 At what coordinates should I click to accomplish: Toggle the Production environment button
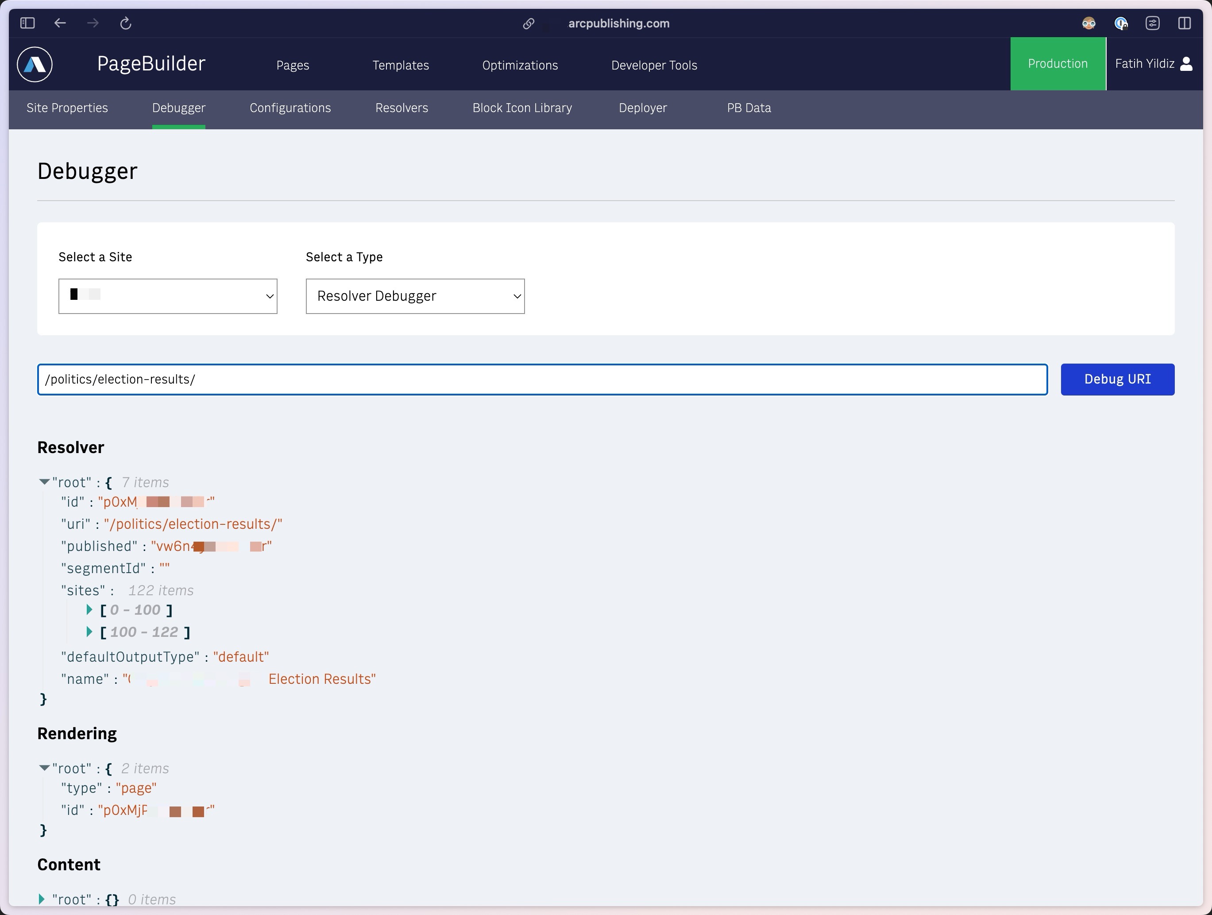[1057, 62]
